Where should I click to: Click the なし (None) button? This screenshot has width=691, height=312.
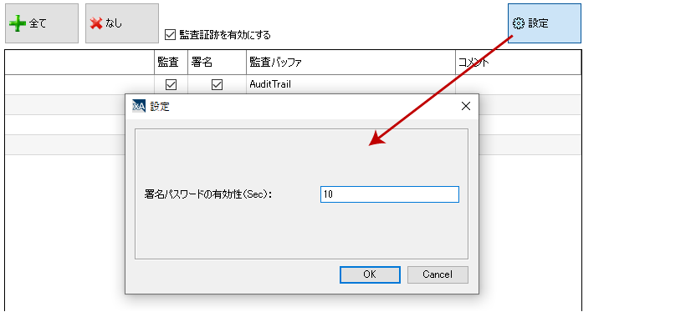[x=122, y=23]
